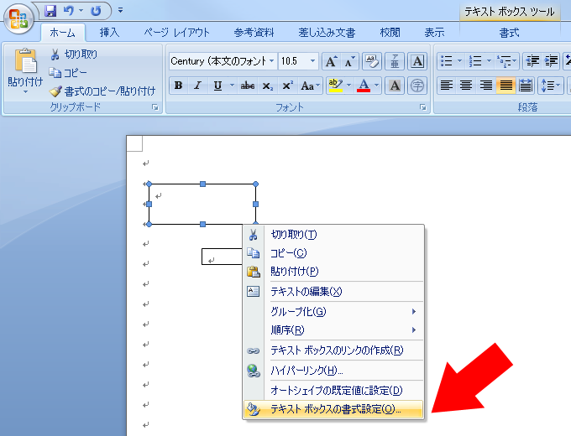Click the subscript icon
This screenshot has width=571, height=436.
point(268,86)
